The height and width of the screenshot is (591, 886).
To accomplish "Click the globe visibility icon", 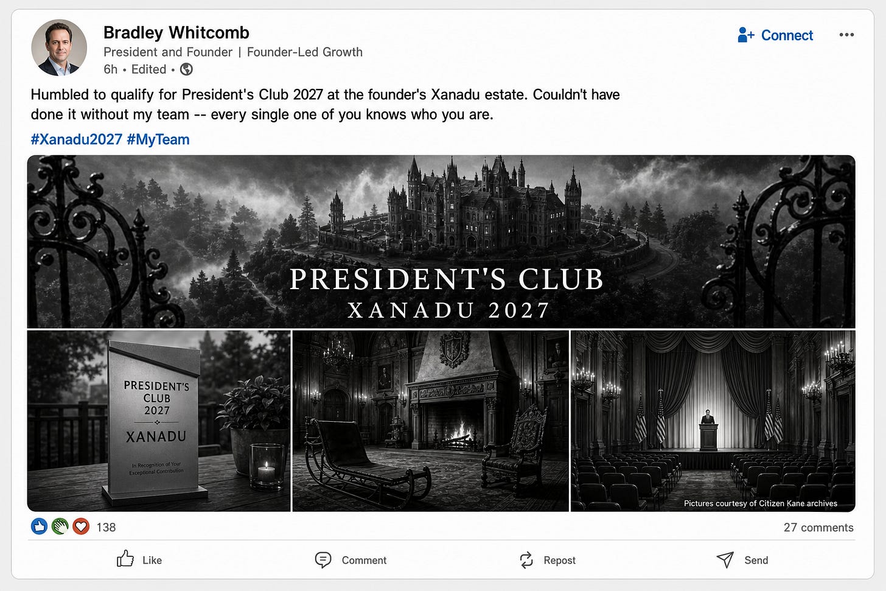I will pyautogui.click(x=187, y=69).
